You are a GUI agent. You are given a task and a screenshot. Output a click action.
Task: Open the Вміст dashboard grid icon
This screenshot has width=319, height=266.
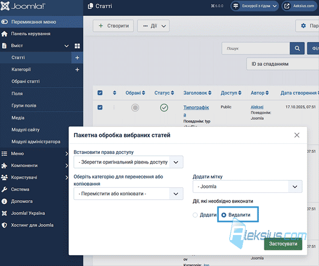[x=77, y=46]
